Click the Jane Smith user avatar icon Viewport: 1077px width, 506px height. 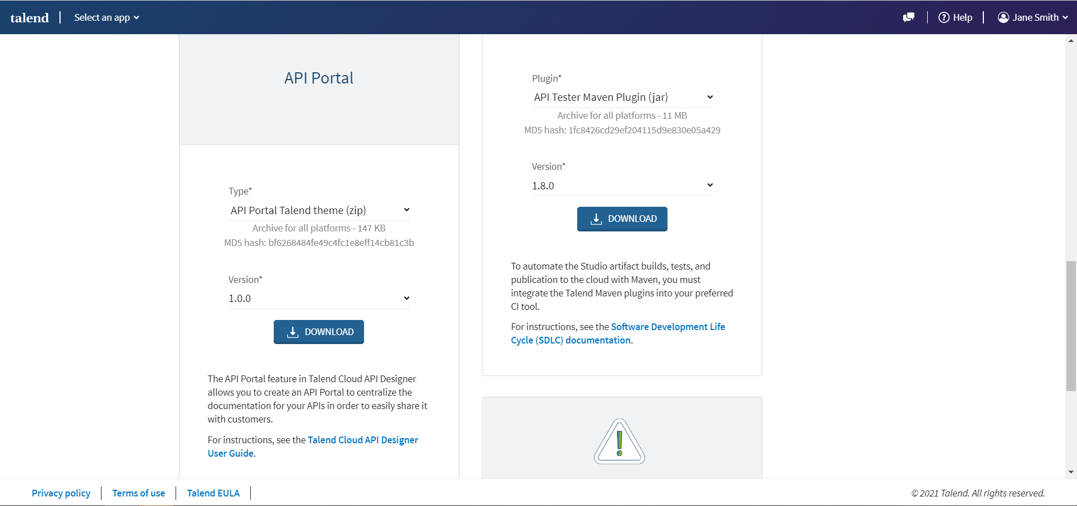tap(1004, 17)
